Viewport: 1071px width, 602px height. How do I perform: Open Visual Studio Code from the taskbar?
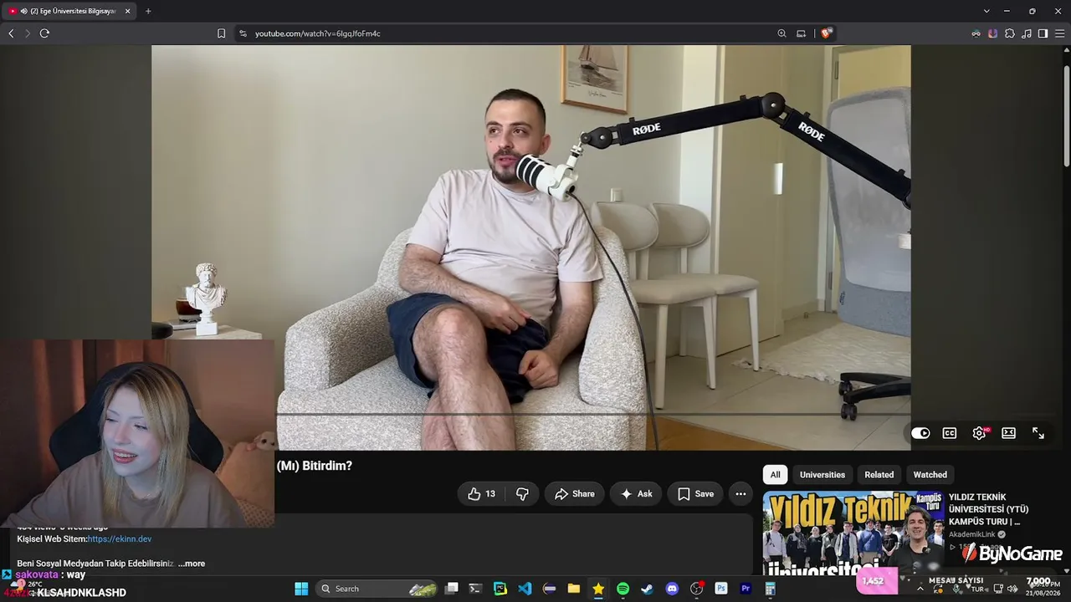click(525, 589)
